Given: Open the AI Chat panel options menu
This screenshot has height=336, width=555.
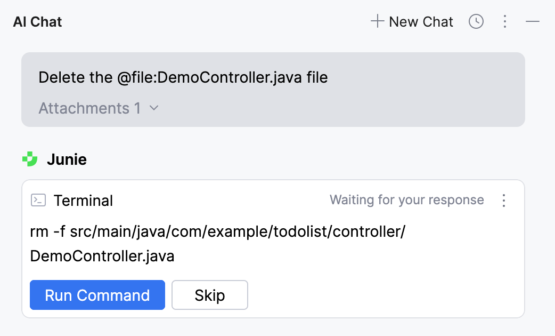Looking at the screenshot, I should tap(504, 21).
